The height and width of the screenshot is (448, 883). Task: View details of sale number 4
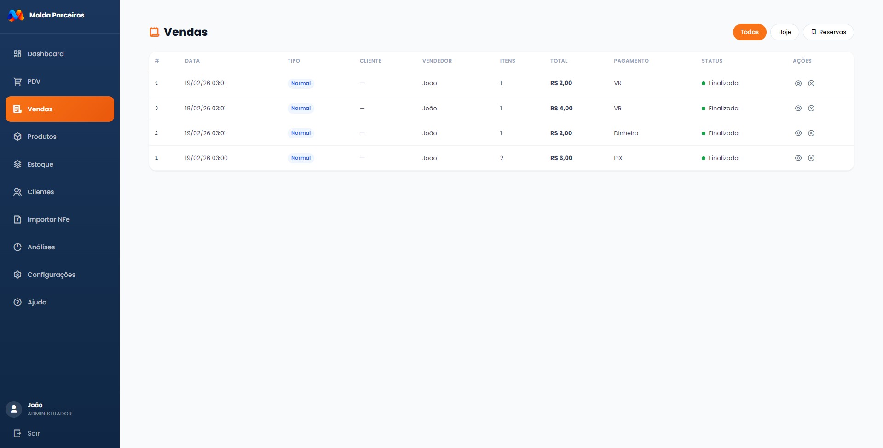798,83
